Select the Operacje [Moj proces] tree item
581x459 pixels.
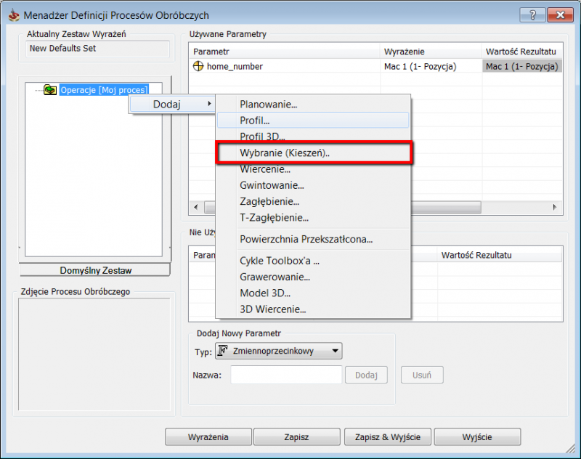104,90
